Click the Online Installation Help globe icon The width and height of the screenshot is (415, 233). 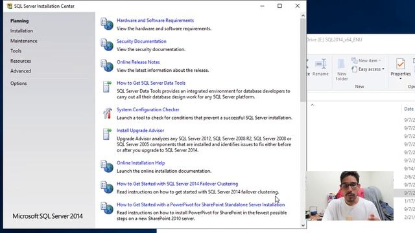point(107,166)
